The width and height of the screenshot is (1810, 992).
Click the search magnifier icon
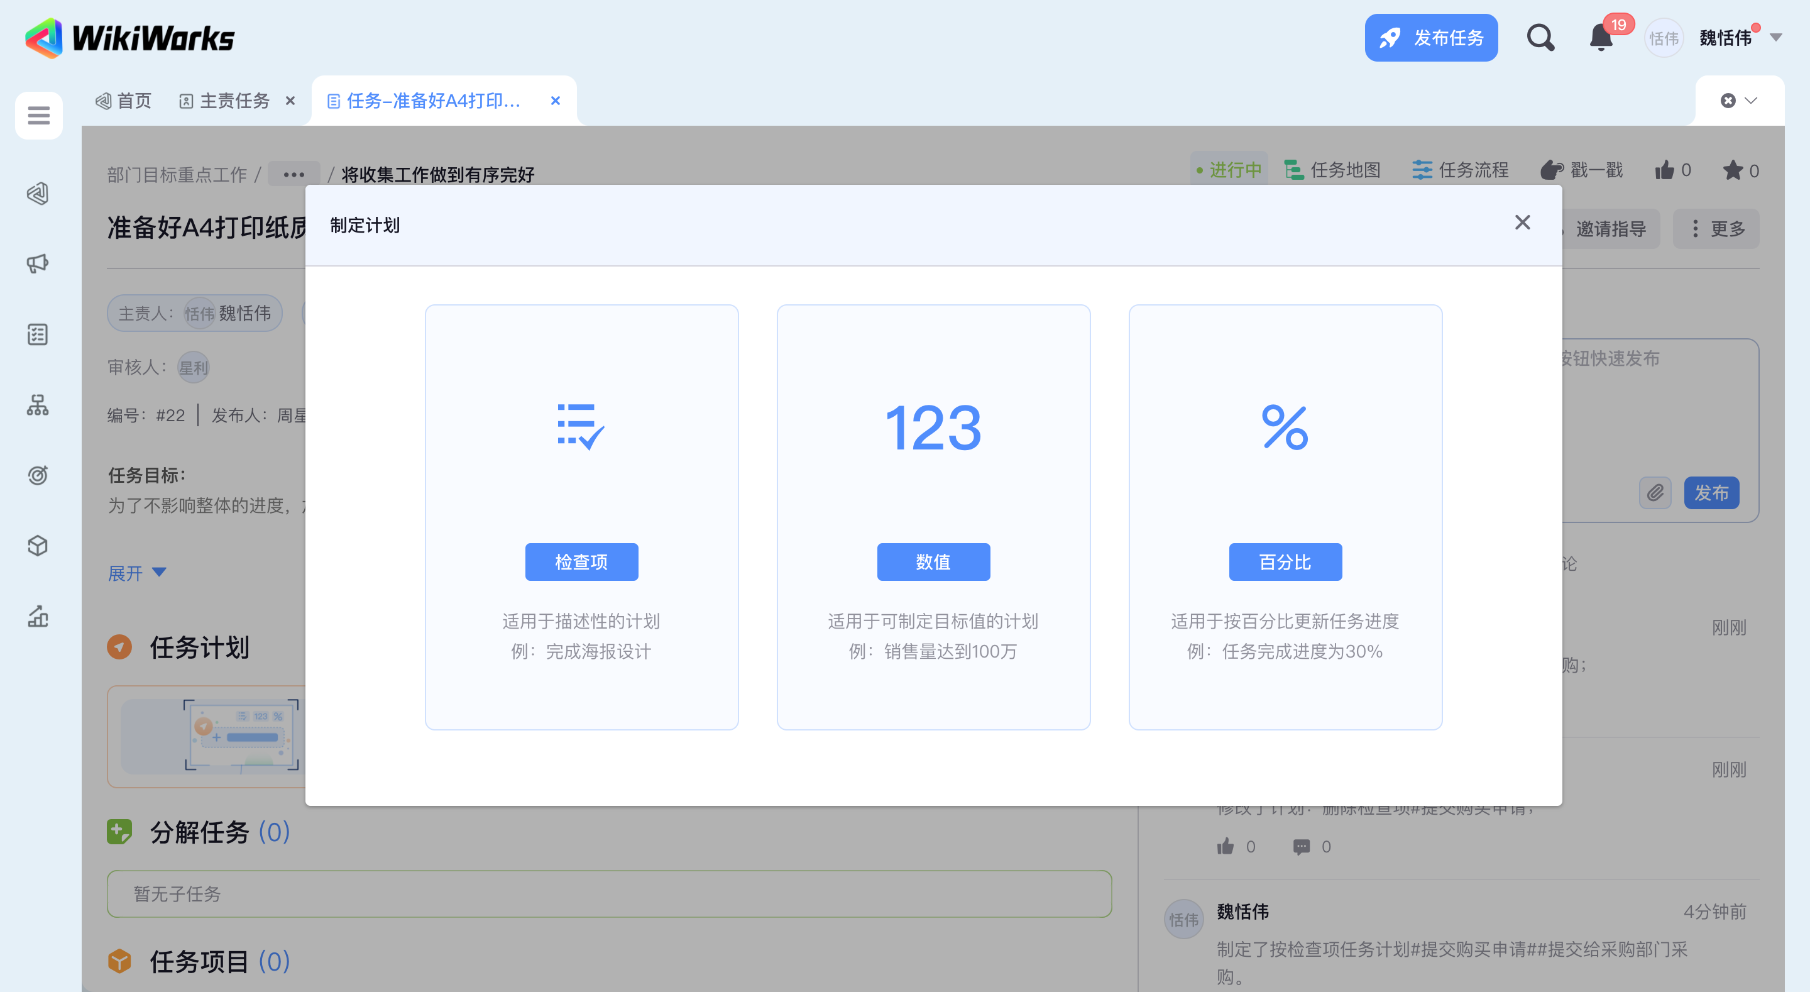tap(1540, 38)
